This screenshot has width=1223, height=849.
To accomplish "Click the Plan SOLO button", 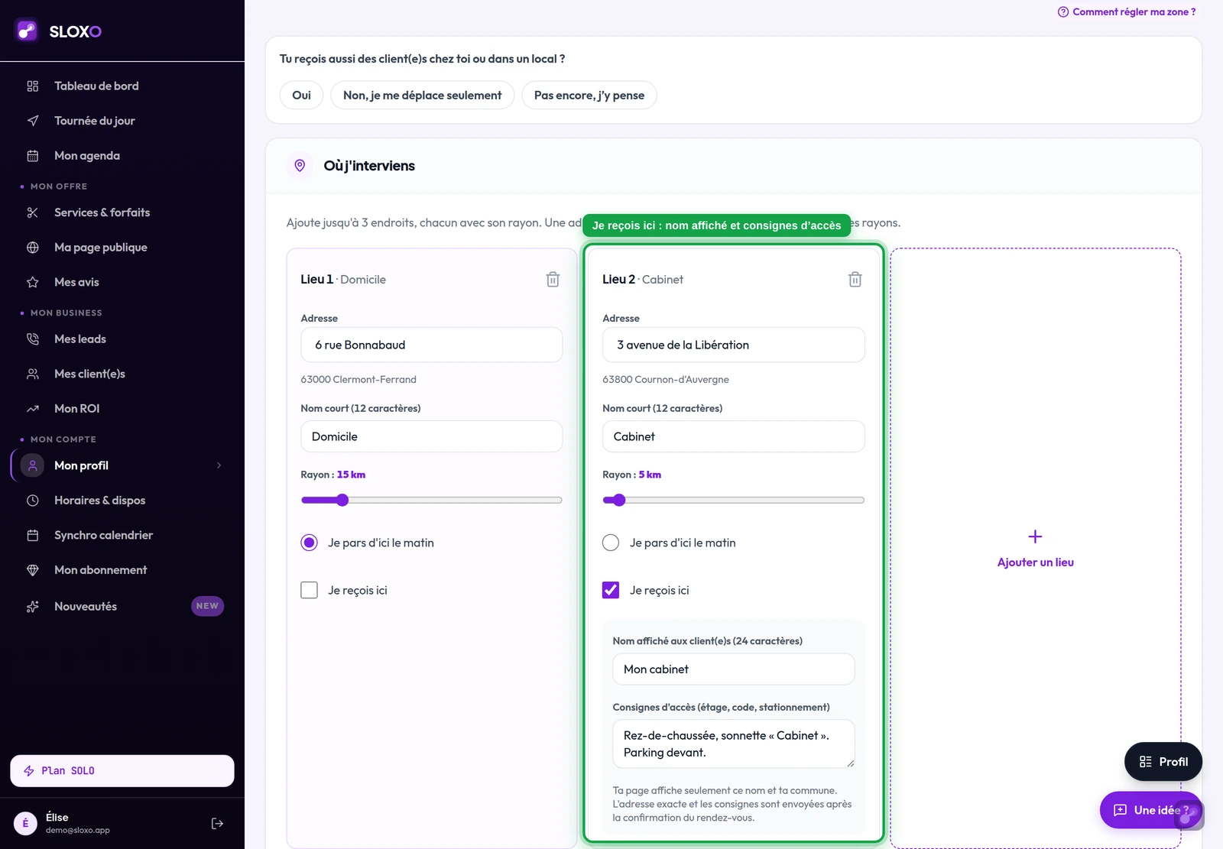I will click(122, 771).
